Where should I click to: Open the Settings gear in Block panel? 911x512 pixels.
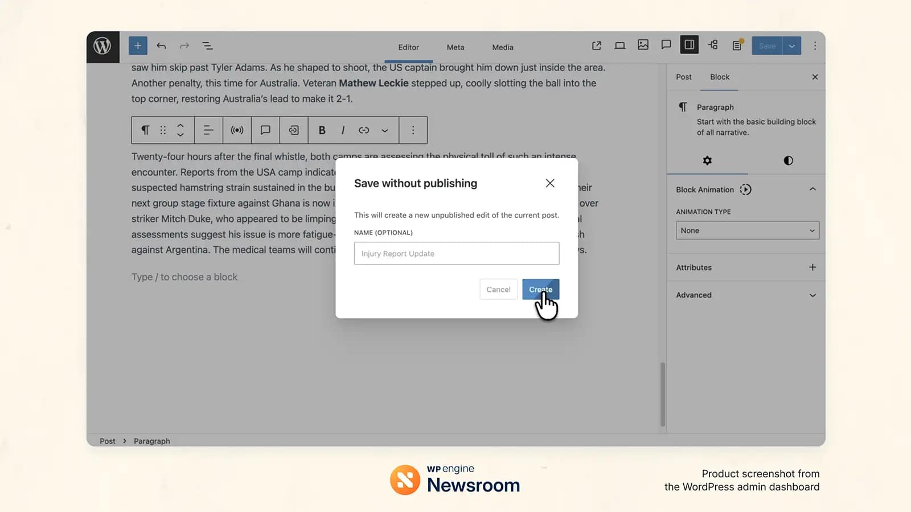coord(707,160)
